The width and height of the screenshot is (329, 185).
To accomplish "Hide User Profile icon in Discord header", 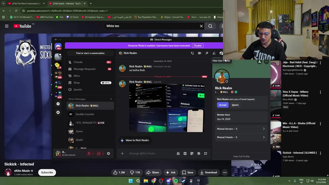I will [221, 53].
